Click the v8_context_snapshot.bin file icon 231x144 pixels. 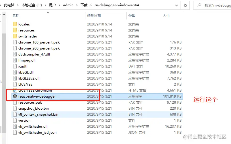[15, 115]
